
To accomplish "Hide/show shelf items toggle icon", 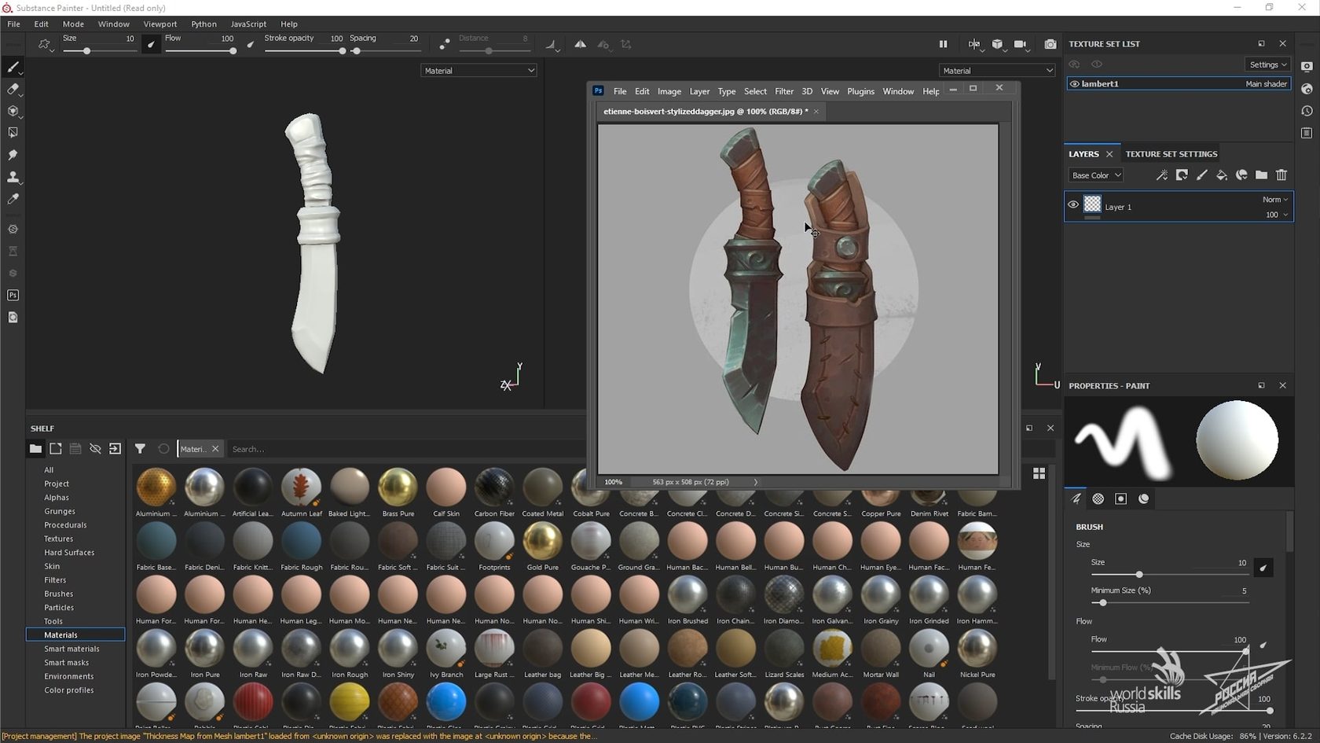I will coord(95,449).
